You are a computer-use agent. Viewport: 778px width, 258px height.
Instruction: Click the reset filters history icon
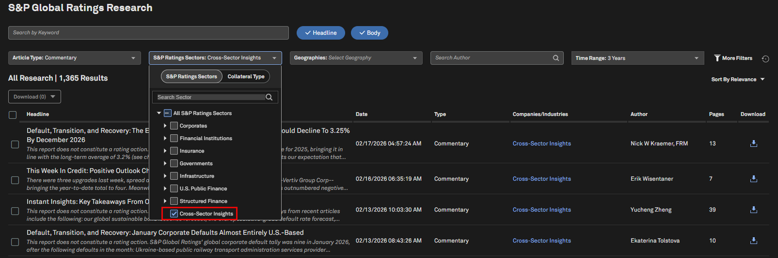click(x=765, y=58)
